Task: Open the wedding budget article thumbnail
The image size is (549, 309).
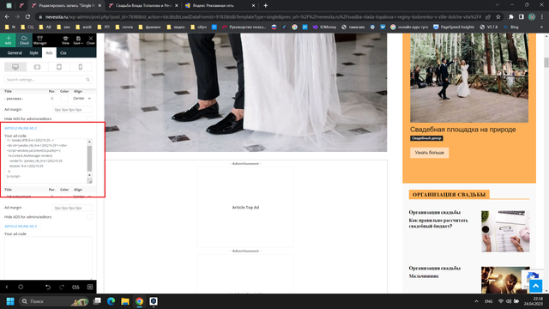Action: click(505, 231)
